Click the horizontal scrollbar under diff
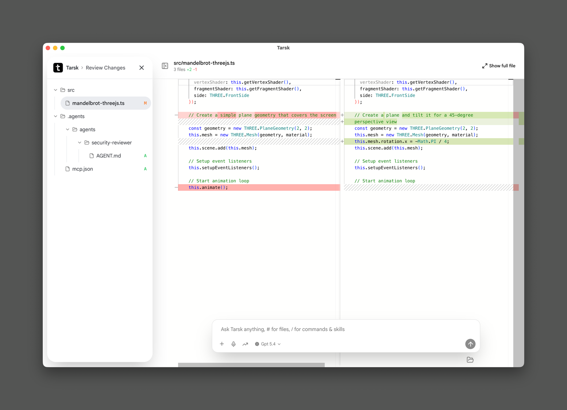This screenshot has width=567, height=410. [x=251, y=365]
